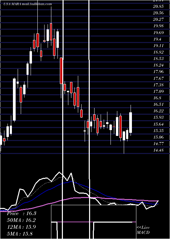
Task: Click the large white candle rising to 17.67
Action: pyautogui.click(x=14, y=100)
